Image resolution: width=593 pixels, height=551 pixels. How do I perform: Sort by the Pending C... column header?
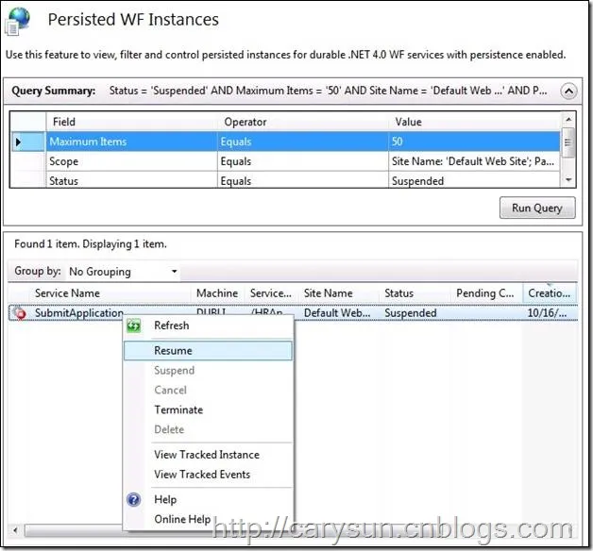[x=484, y=293]
